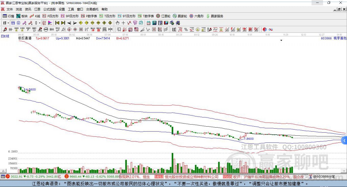Select the n² square tool icon
The image size is (347, 187).
pos(58,30)
